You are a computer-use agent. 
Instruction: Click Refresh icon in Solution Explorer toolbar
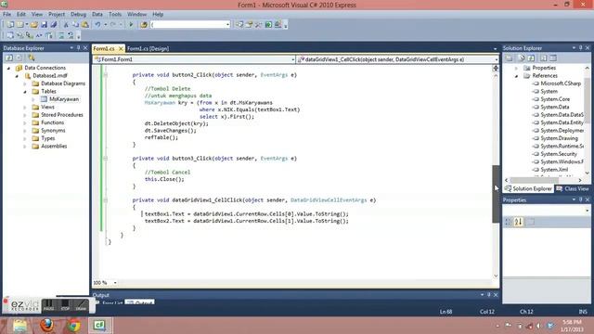tap(531, 58)
